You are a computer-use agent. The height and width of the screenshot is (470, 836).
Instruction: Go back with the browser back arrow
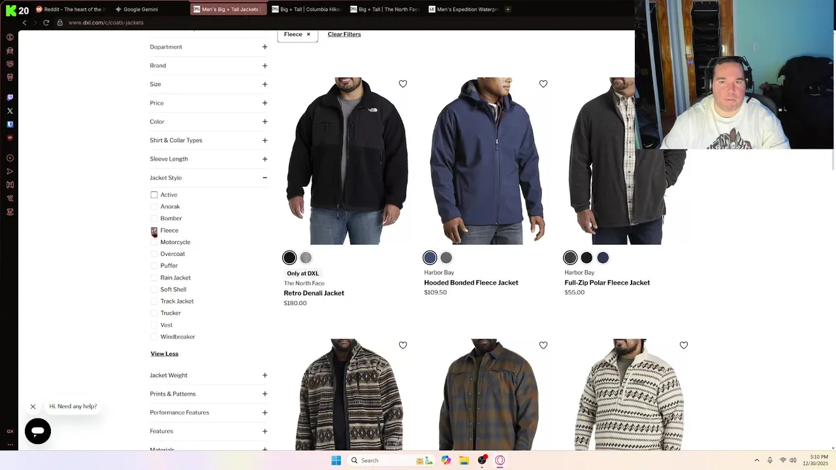coord(24,23)
